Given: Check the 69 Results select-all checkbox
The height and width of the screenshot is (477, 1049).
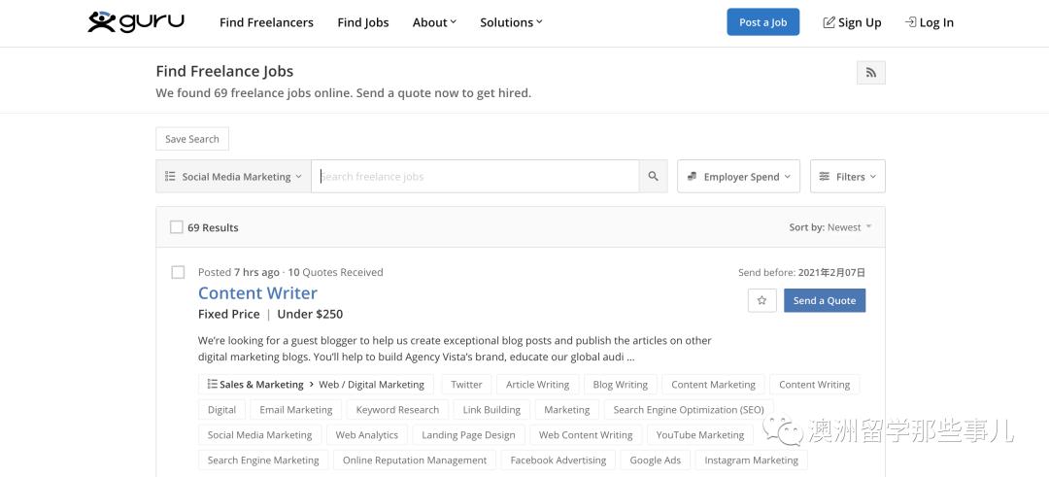Looking at the screenshot, I should (x=177, y=227).
